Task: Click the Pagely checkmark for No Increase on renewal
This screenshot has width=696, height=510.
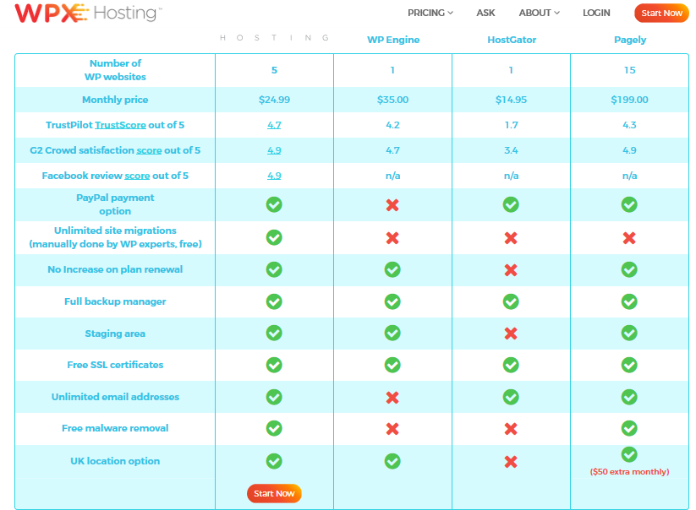Action: pos(629,269)
